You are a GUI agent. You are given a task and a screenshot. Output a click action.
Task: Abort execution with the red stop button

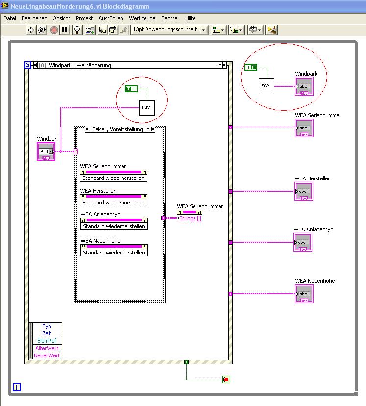tap(54, 30)
